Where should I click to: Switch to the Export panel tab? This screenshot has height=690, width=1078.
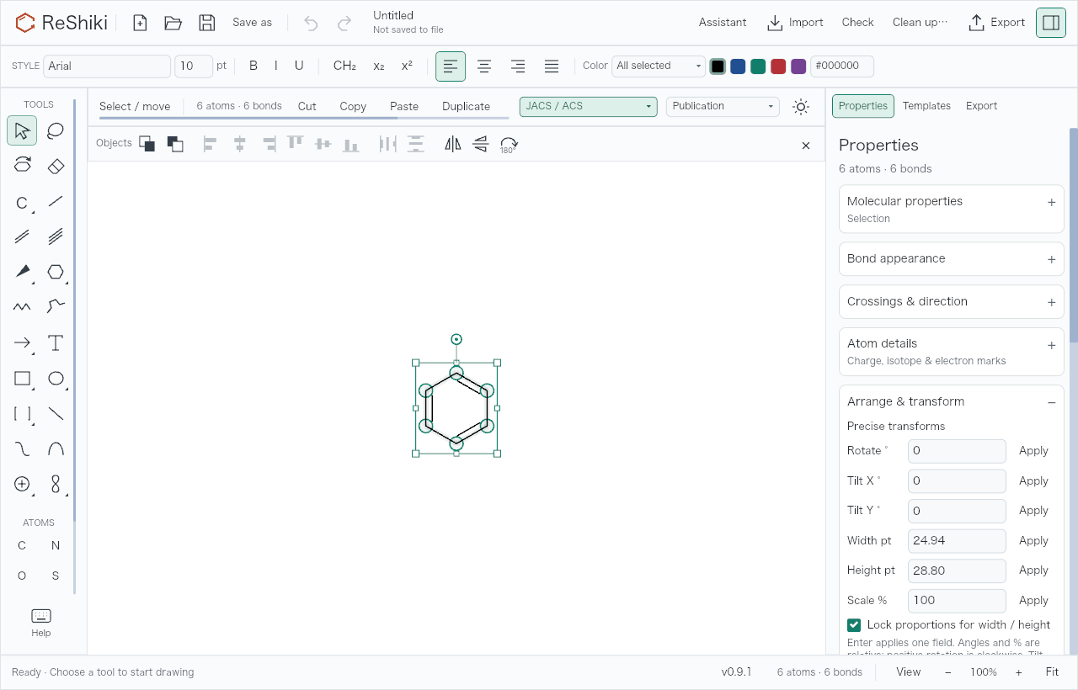tap(981, 106)
